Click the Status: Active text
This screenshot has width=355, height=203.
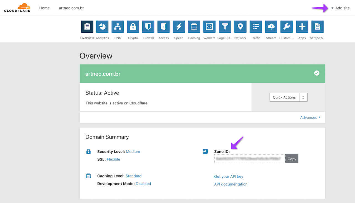pyautogui.click(x=102, y=93)
